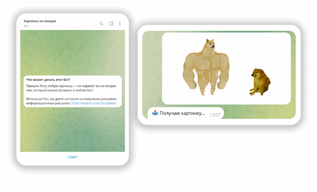This screenshot has height=192, width=317.
Task: Click the СТАРТ button
Action: click(72, 157)
